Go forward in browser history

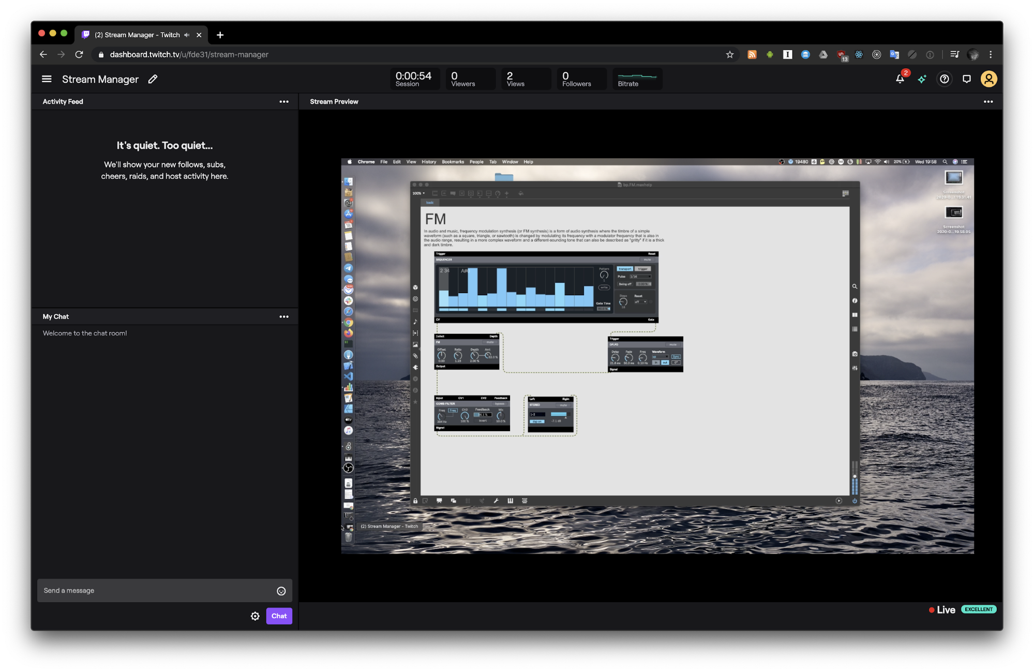coord(61,54)
